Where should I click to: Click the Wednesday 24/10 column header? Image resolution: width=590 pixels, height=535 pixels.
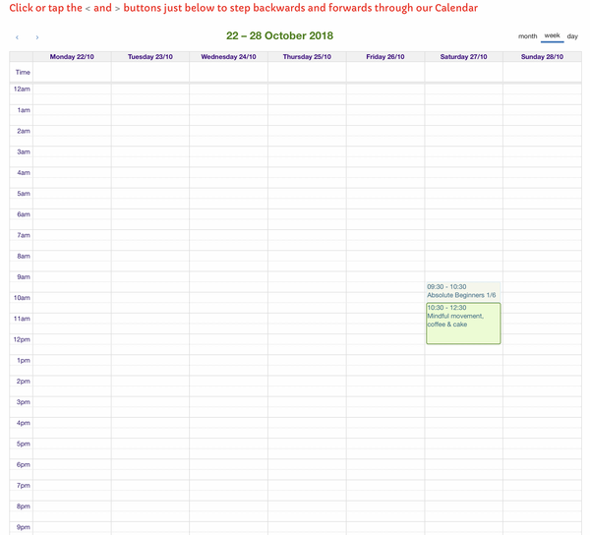click(228, 57)
